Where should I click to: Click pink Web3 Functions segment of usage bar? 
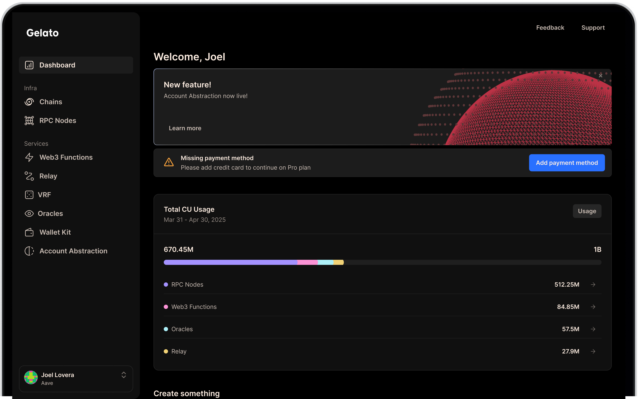[307, 262]
